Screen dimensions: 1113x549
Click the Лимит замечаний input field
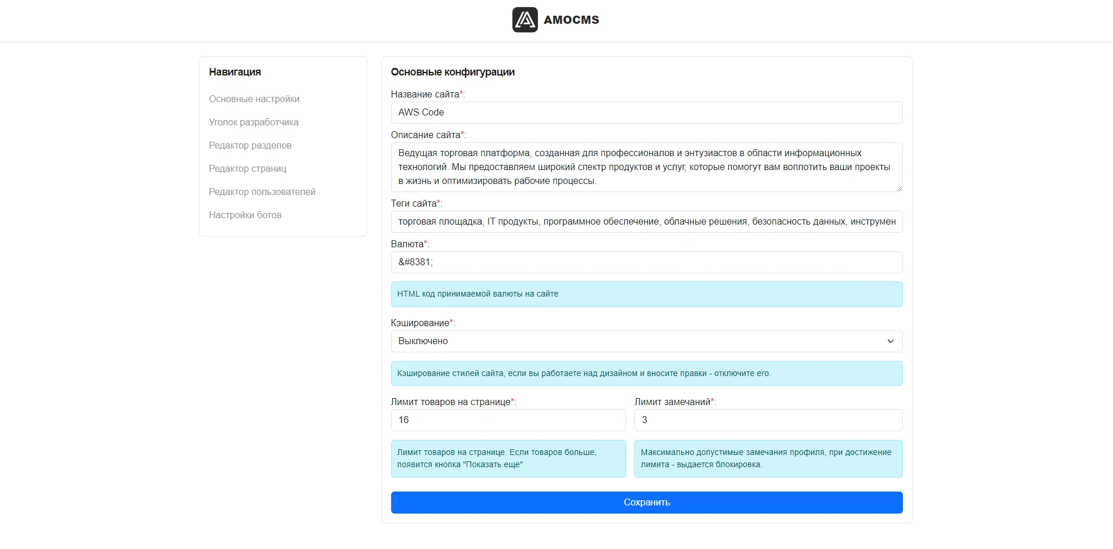pyautogui.click(x=768, y=420)
